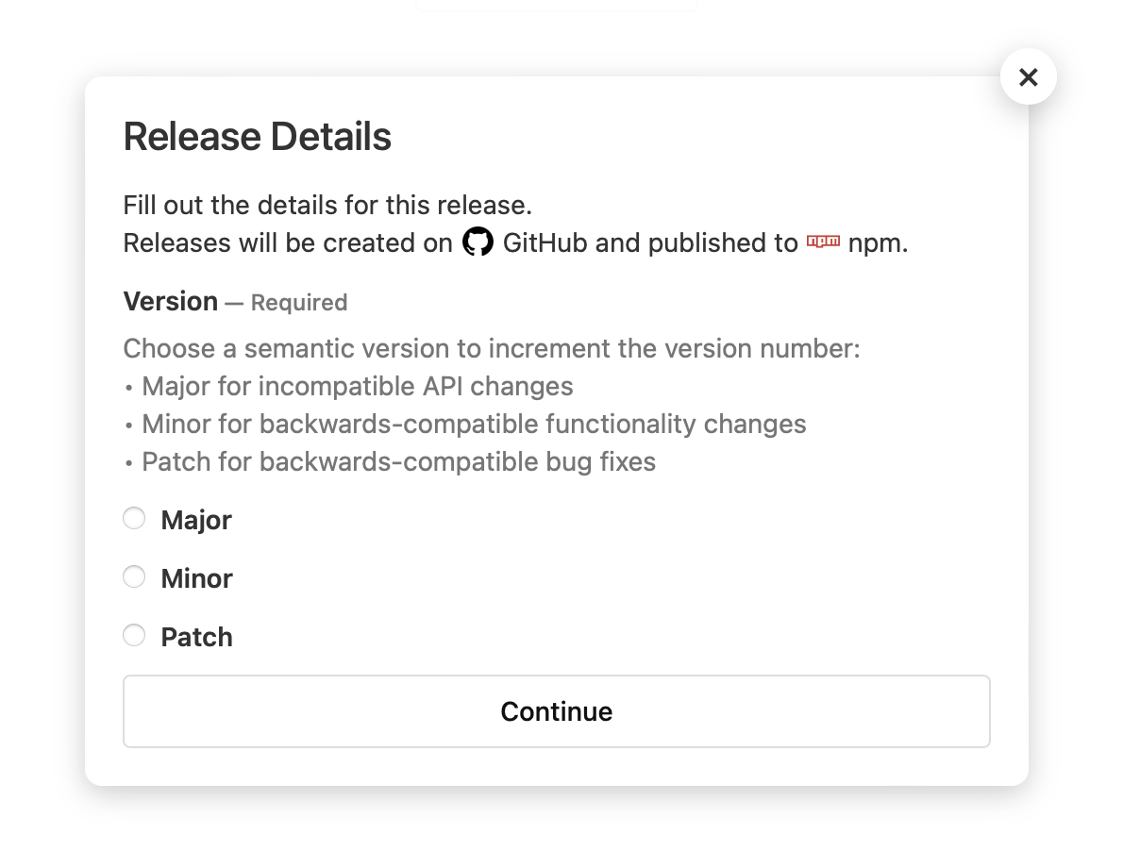Click the "Patch for backwards-compatible bug fixes" bullet
This screenshot has height=868, width=1123.
click(398, 462)
